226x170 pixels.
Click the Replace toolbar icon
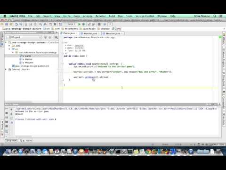pos(45,24)
